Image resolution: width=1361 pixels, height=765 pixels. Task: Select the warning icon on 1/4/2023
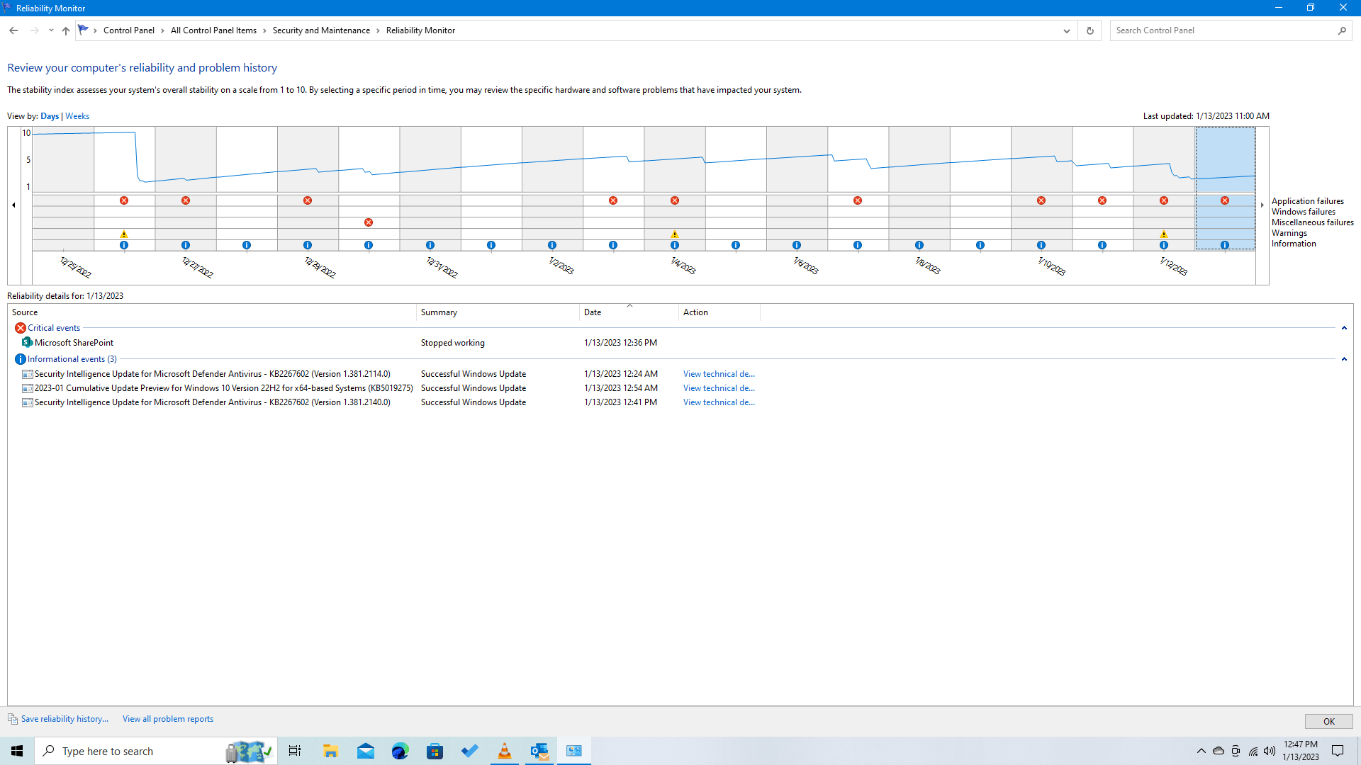(675, 234)
